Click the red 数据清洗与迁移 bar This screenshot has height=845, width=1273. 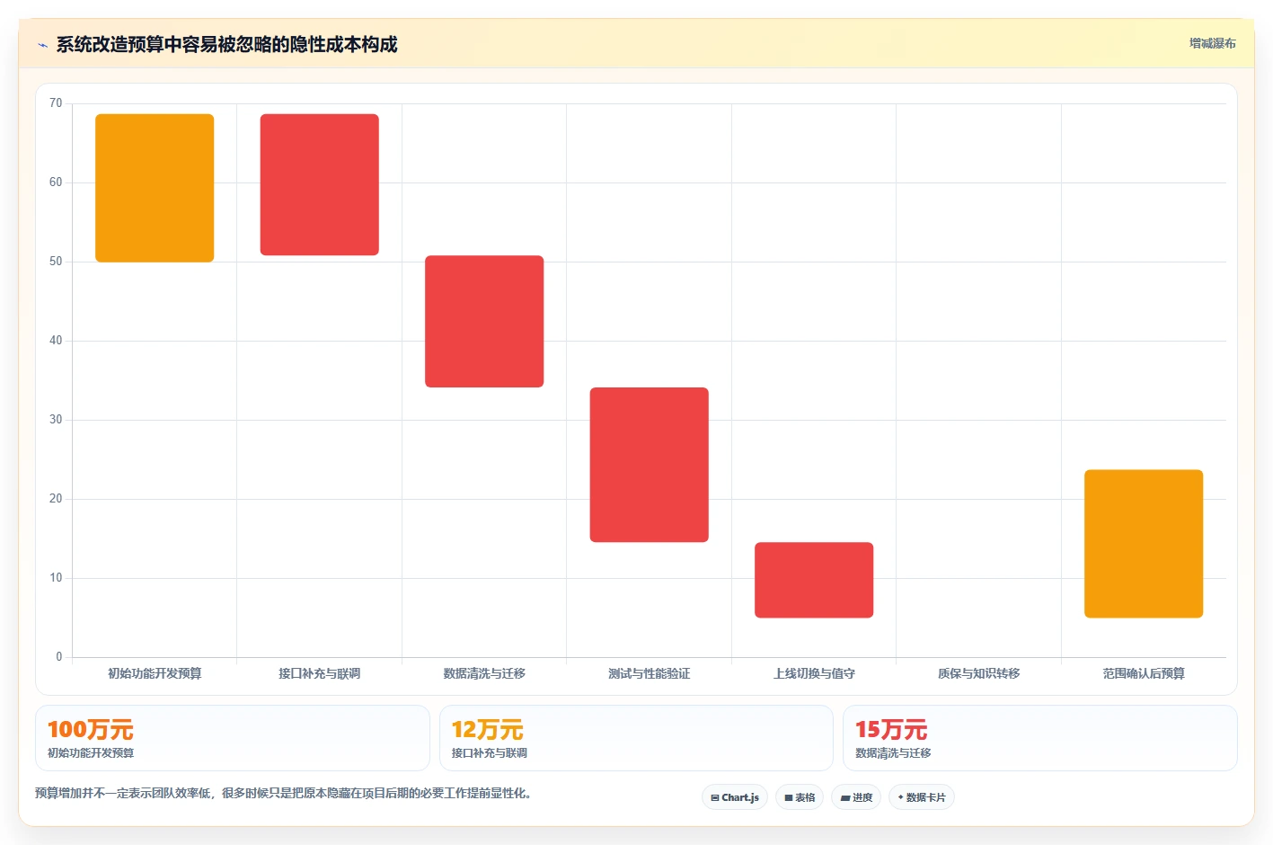pos(484,322)
